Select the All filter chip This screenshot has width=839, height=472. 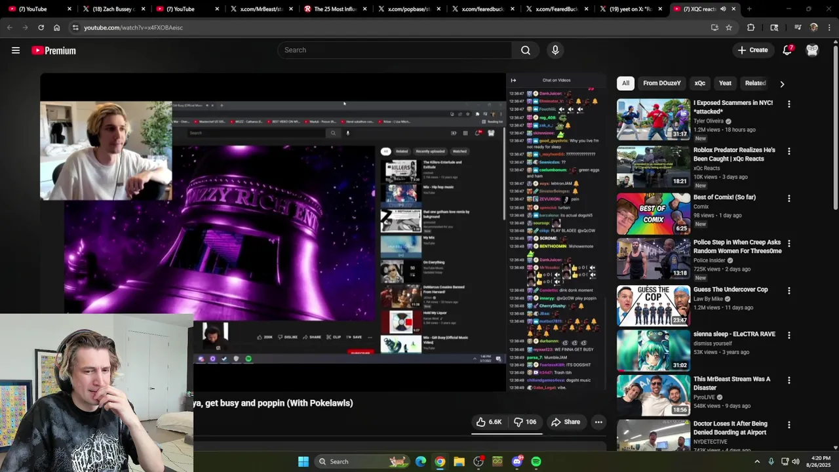click(x=625, y=83)
